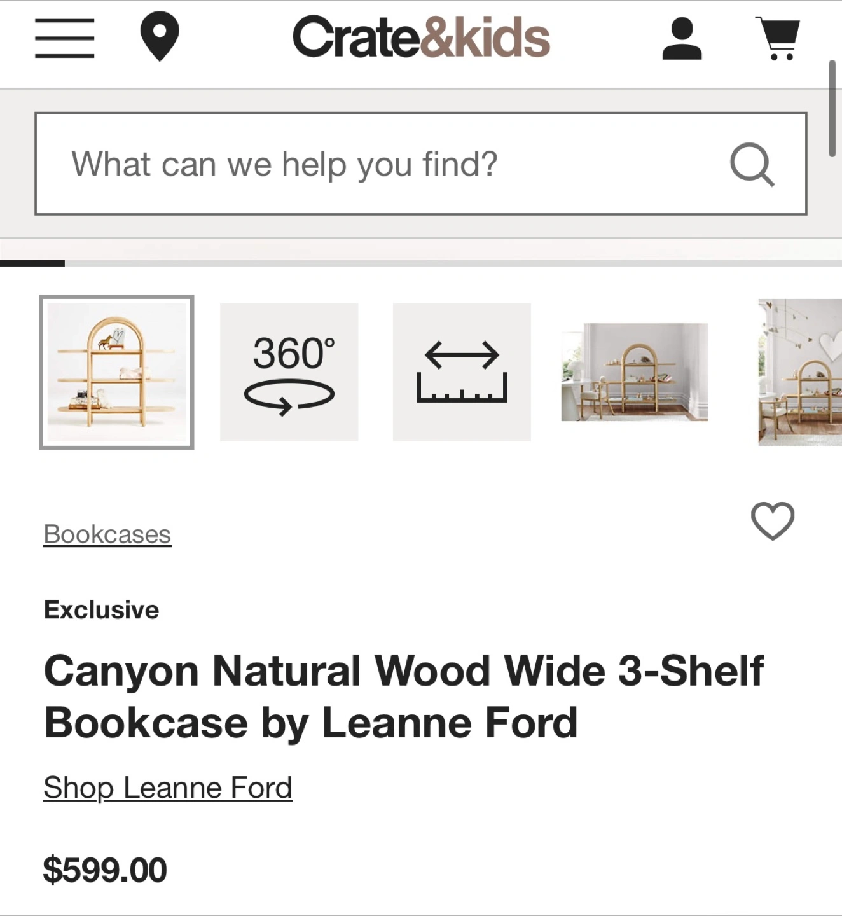The image size is (842, 916).
Task: Click the Canyon Natural Wood bookcase title
Action: click(x=403, y=697)
